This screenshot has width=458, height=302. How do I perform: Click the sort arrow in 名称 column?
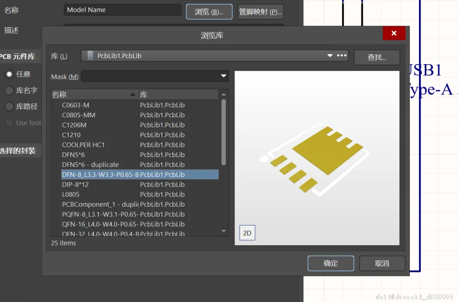point(132,94)
